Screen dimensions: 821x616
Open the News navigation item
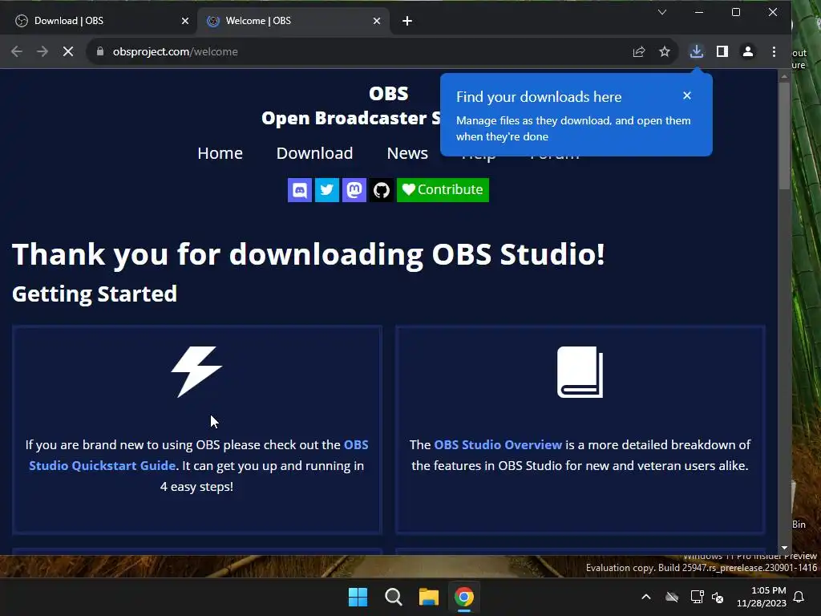coord(407,153)
